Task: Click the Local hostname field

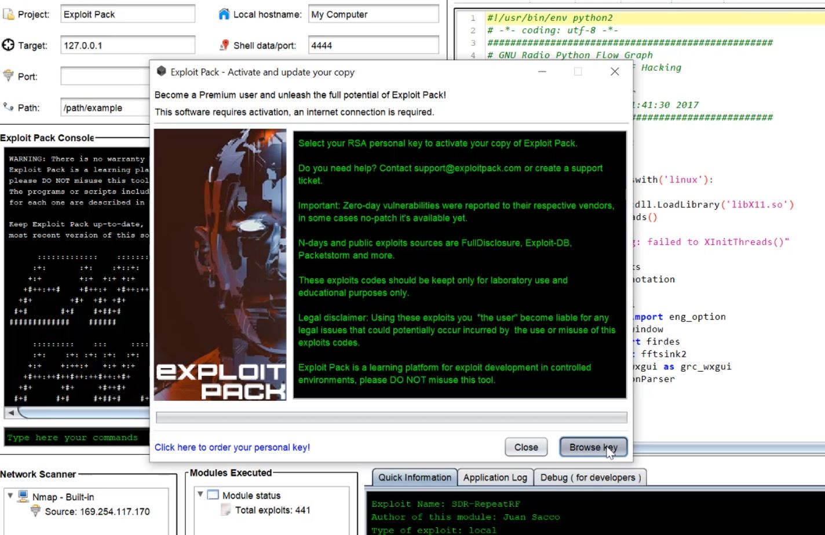Action: (373, 14)
